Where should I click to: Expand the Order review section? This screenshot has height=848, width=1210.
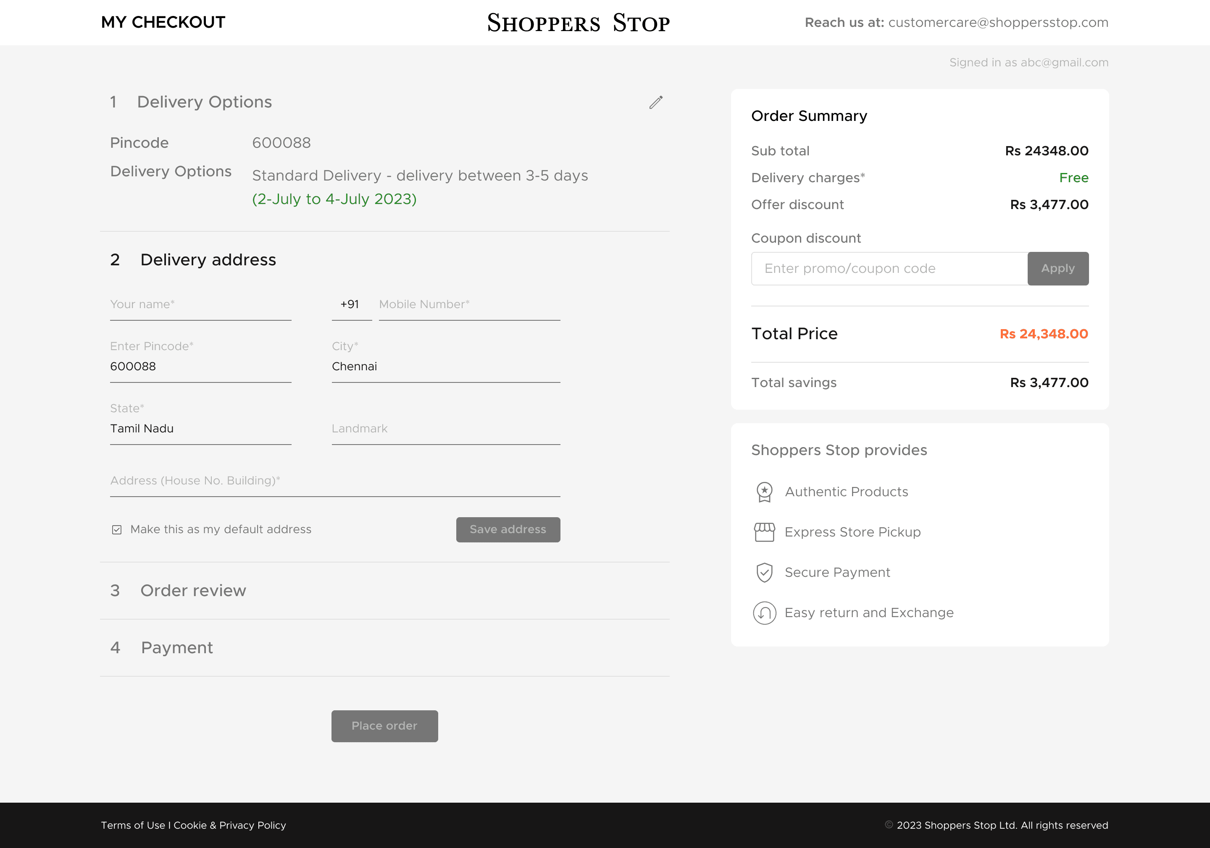(x=385, y=590)
